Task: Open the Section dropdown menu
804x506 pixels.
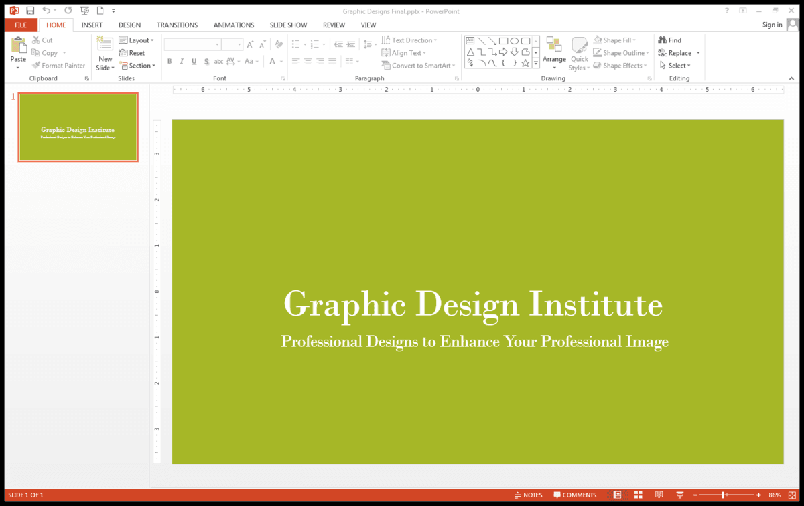Action: click(137, 66)
